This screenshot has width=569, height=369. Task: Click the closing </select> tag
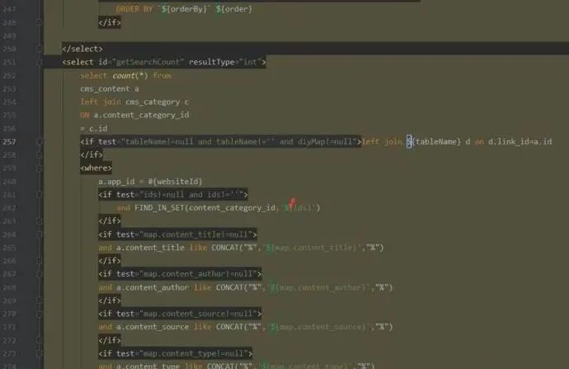[x=82, y=49]
